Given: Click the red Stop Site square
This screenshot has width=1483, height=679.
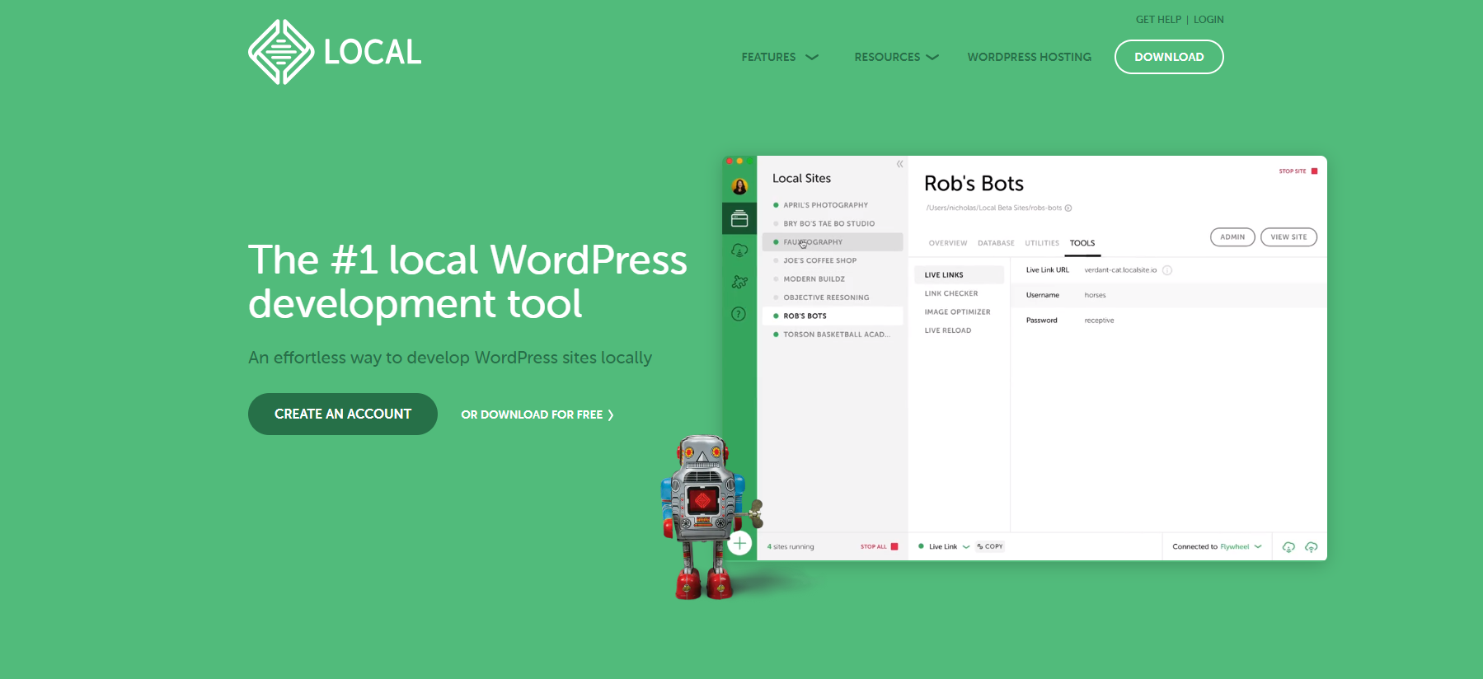Looking at the screenshot, I should coord(1314,171).
